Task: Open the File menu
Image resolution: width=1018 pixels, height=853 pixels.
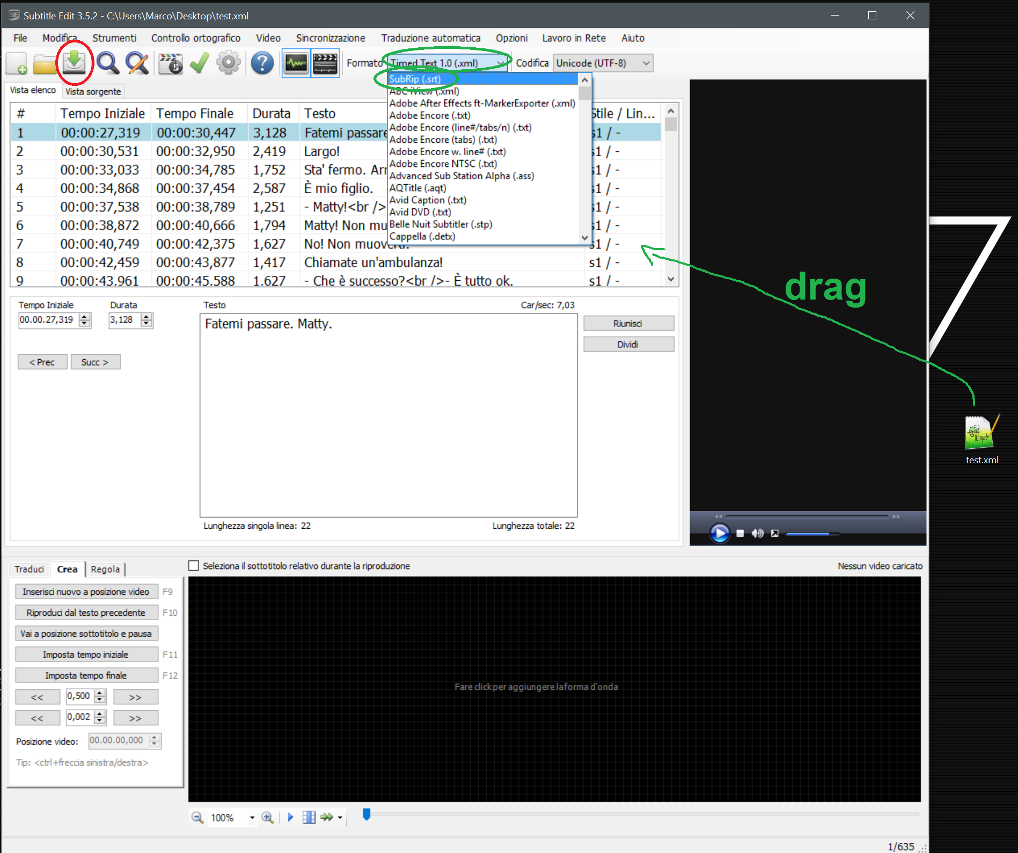Action: 20,38
